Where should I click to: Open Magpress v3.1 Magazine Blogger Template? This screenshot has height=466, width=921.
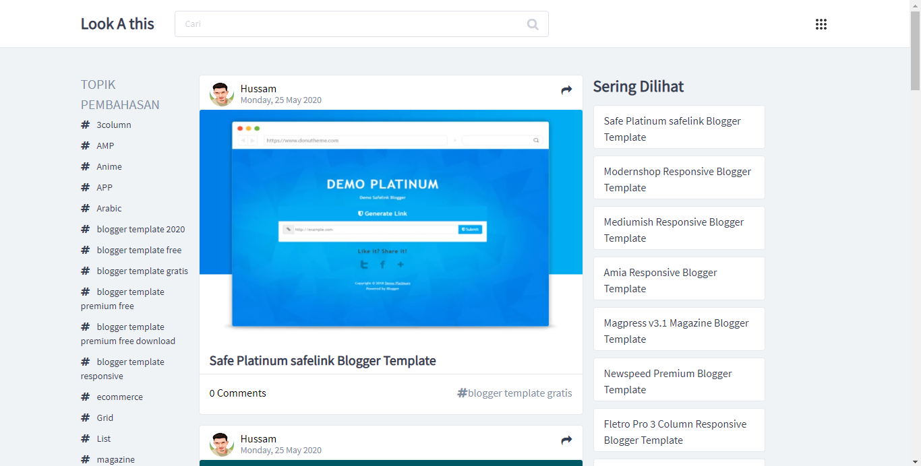click(x=679, y=329)
